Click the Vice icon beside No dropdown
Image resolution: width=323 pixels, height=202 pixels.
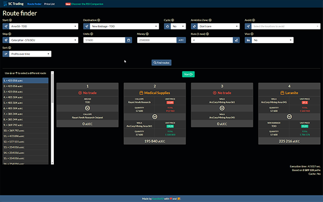pos(248,40)
